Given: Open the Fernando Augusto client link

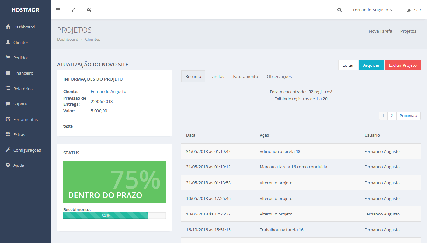Looking at the screenshot, I should point(109,91).
